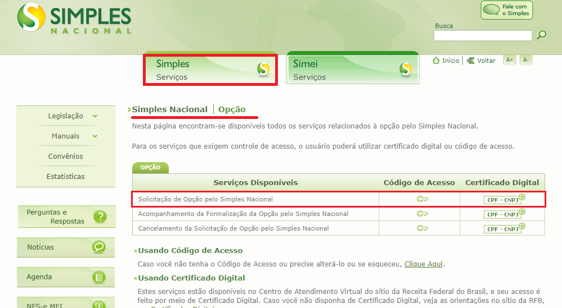
Task: Click the Notícias speech bubble icon
Action: [x=98, y=247]
